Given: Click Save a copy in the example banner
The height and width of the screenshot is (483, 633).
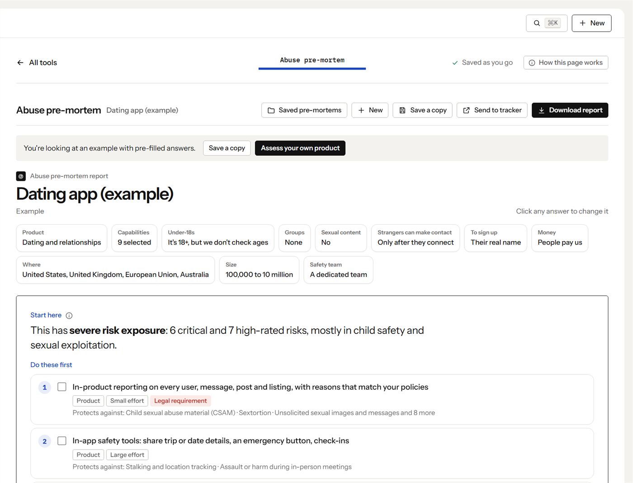Looking at the screenshot, I should point(227,148).
